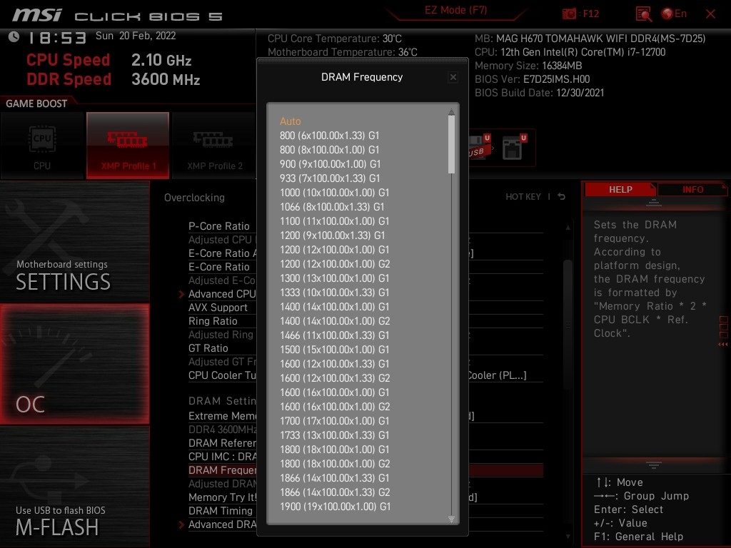Switch to the INFO tab
This screenshot has height=548, width=731.
[x=692, y=190]
